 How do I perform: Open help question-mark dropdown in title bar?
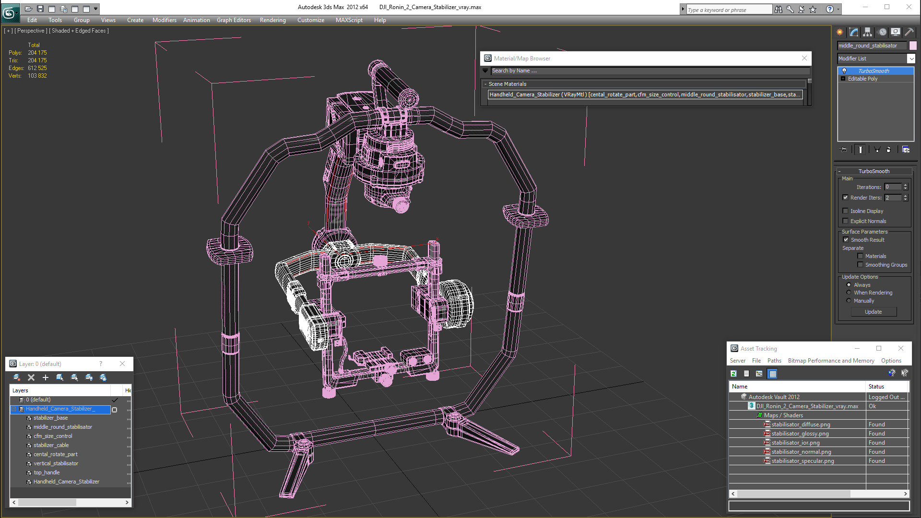point(838,9)
